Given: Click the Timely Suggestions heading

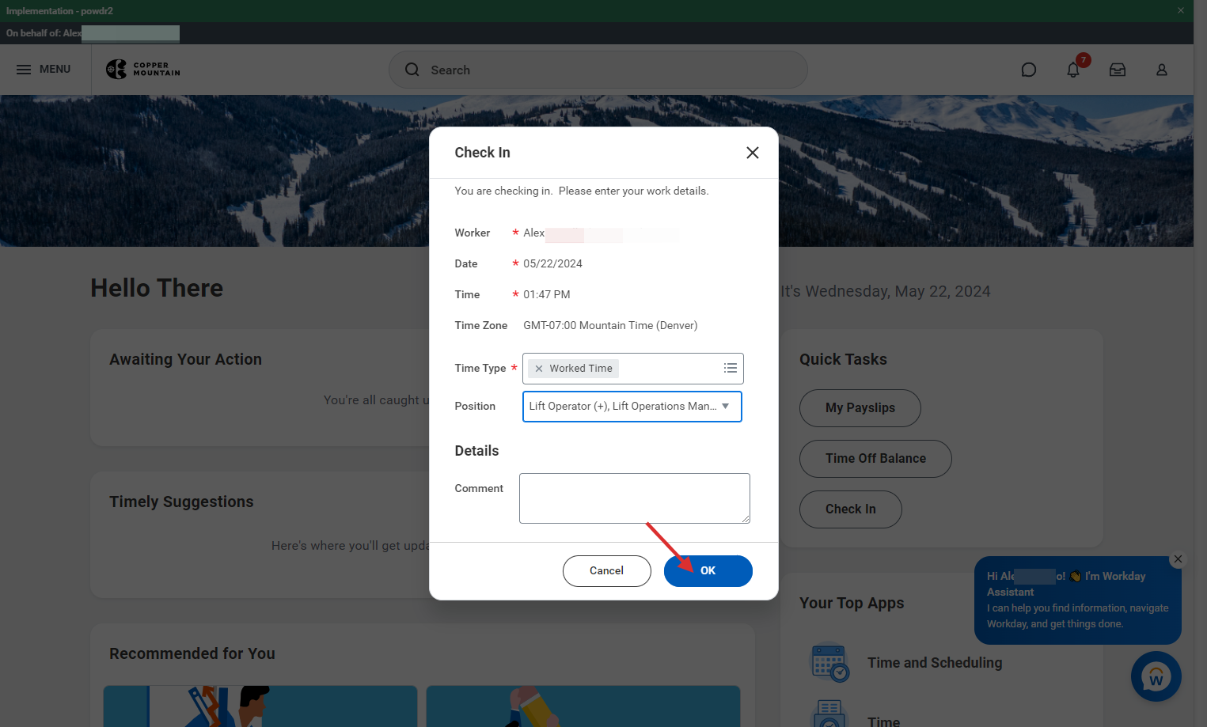Looking at the screenshot, I should [x=181, y=502].
